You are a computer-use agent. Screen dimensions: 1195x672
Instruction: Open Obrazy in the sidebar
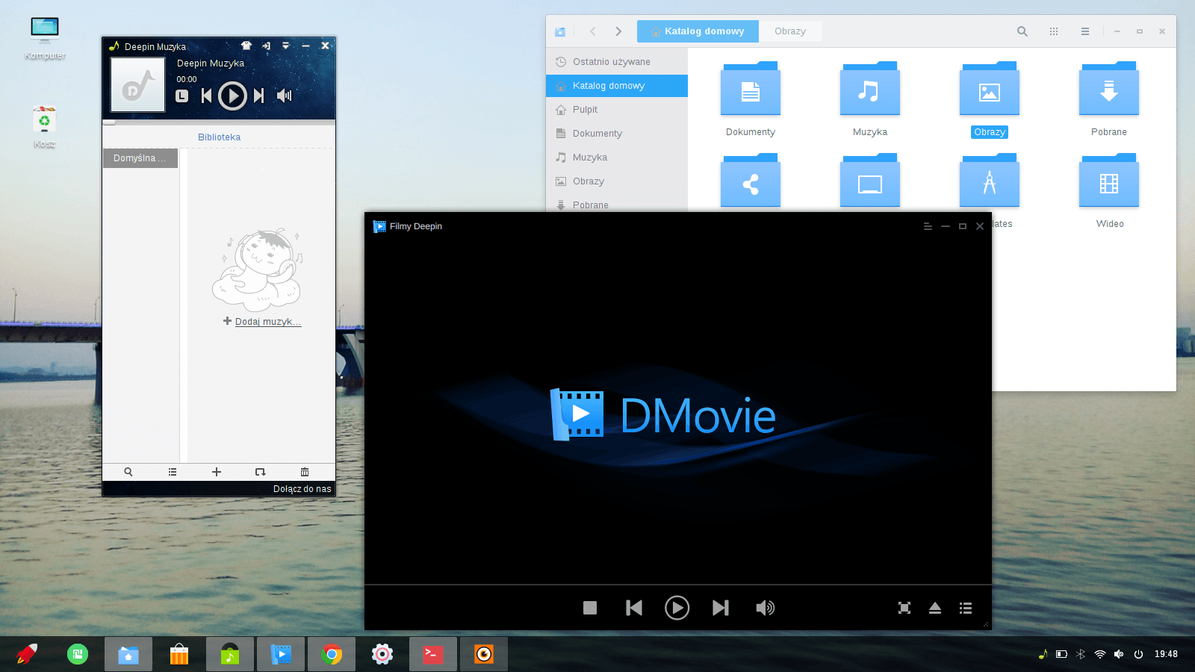pos(617,181)
